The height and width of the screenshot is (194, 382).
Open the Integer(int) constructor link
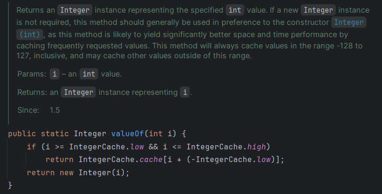[x=349, y=23]
